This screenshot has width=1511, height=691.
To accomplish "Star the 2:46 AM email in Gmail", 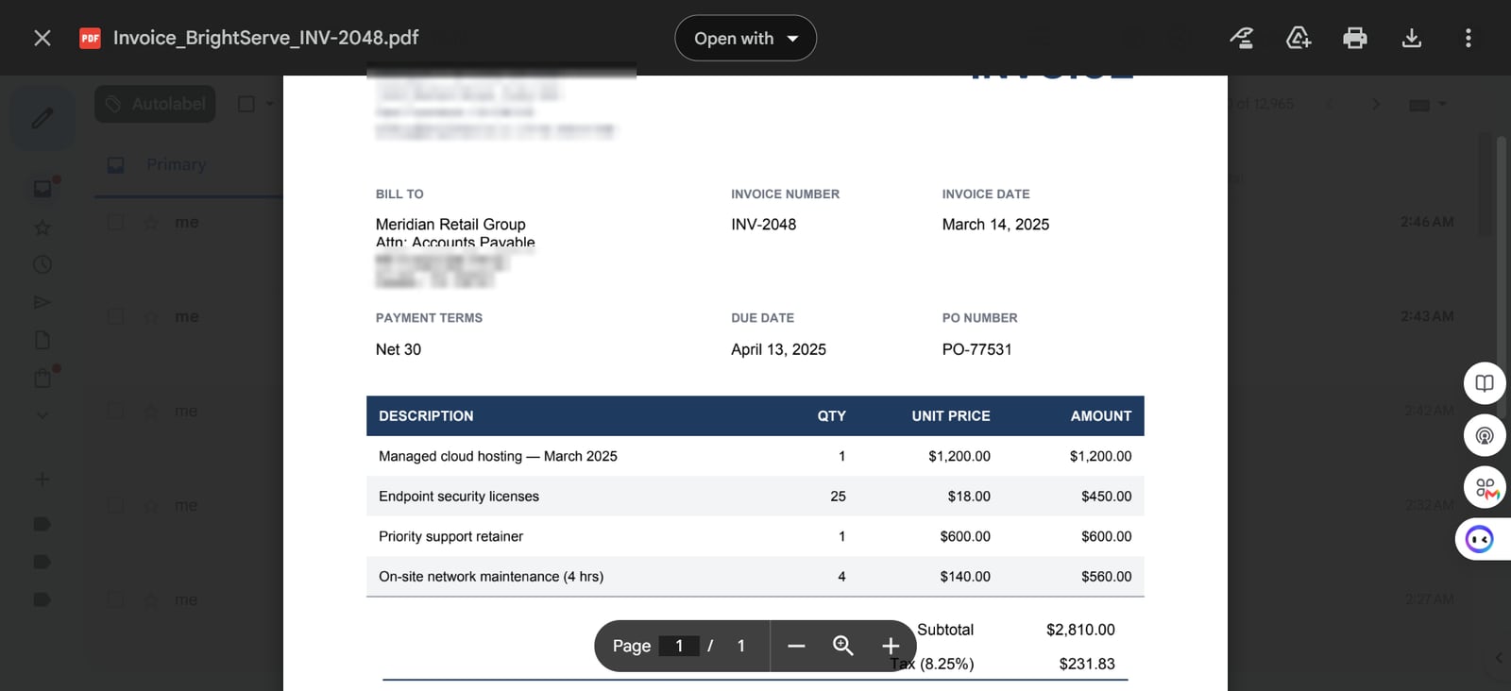I will (151, 223).
